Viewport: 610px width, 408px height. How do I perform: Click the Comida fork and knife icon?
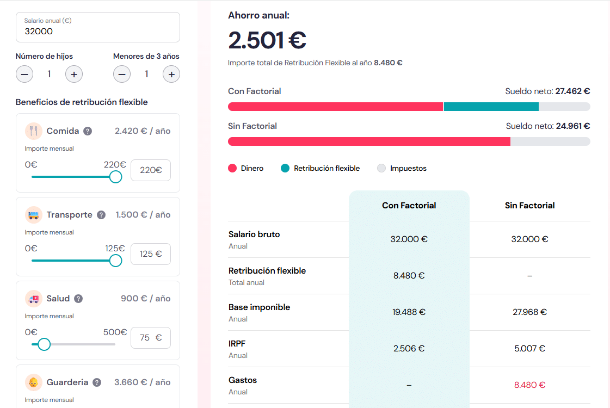pyautogui.click(x=33, y=131)
